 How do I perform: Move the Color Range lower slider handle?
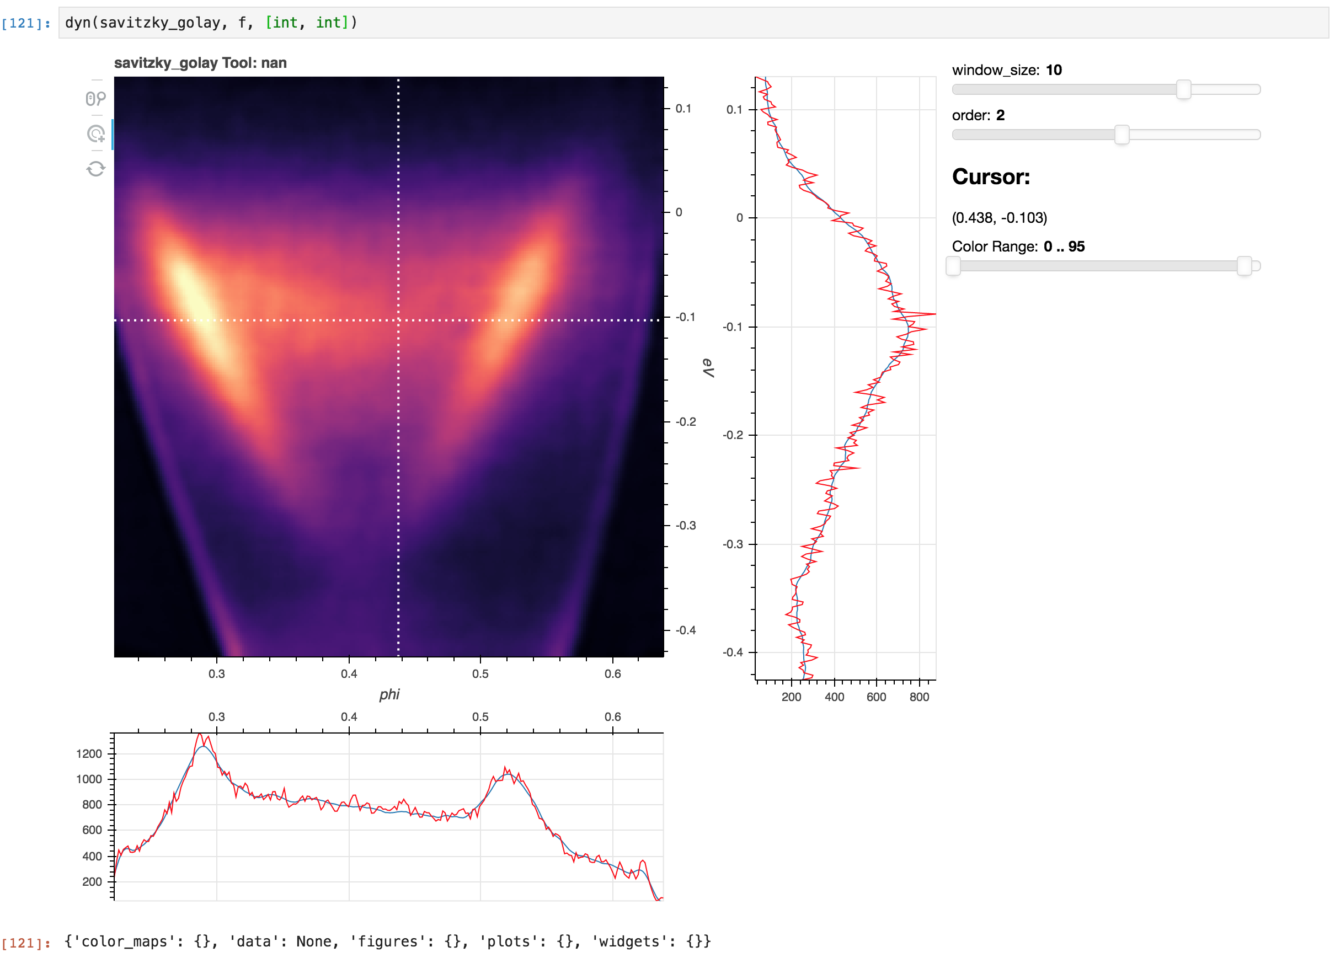point(953,266)
